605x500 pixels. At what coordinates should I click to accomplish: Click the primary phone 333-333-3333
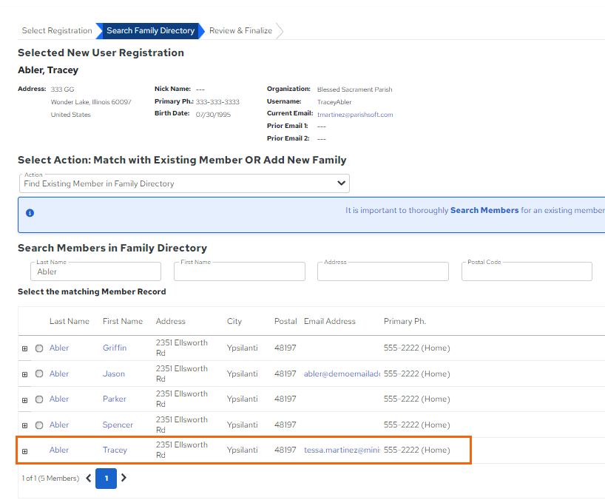tap(217, 102)
